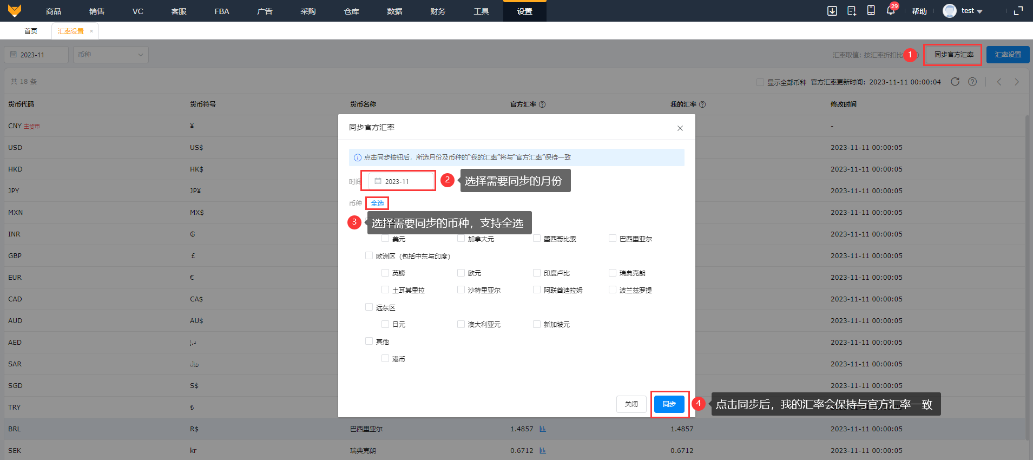Switch to the 首页 tab
1033x460 pixels.
pos(31,31)
